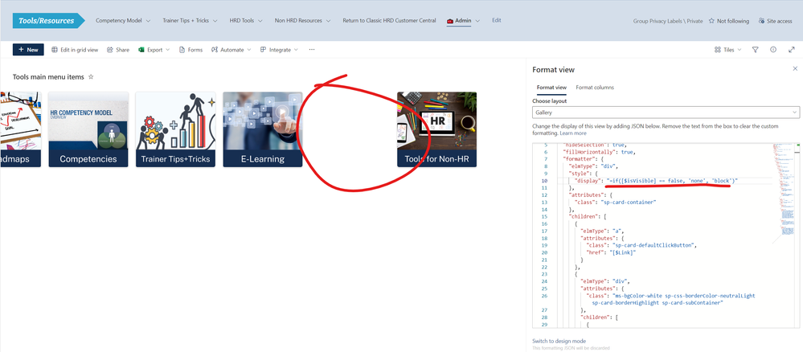Image resolution: width=803 pixels, height=352 pixels.
Task: Click the "[$Link]" href value
Action: point(623,252)
